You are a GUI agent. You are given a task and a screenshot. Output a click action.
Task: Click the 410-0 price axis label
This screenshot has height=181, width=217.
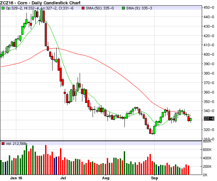coord(209,45)
